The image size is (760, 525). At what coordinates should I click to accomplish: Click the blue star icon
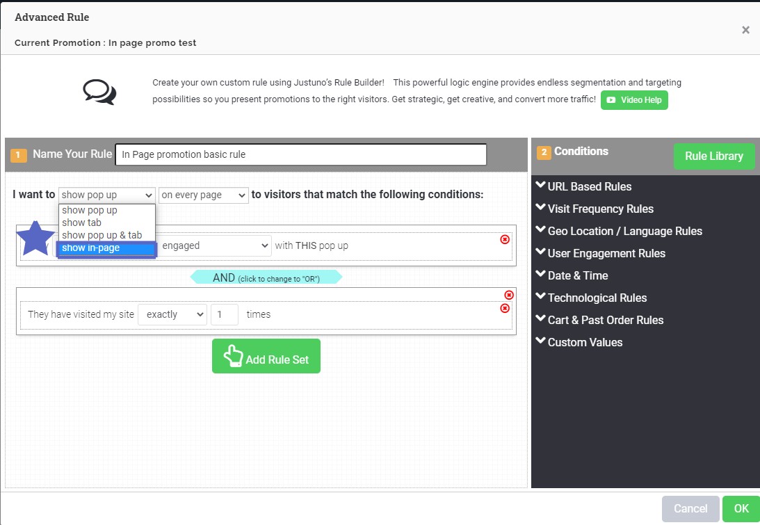[35, 238]
